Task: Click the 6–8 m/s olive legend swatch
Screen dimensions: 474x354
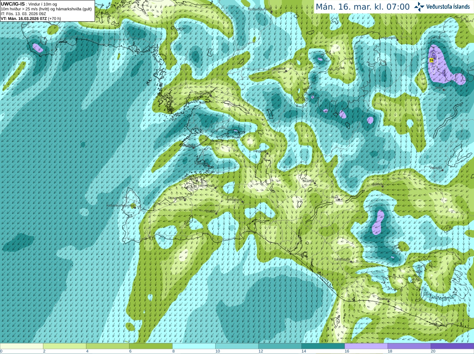Action: [x=151, y=346]
